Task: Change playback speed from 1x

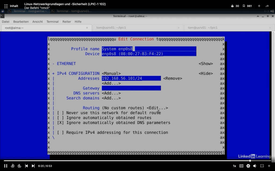Action: tap(234, 166)
